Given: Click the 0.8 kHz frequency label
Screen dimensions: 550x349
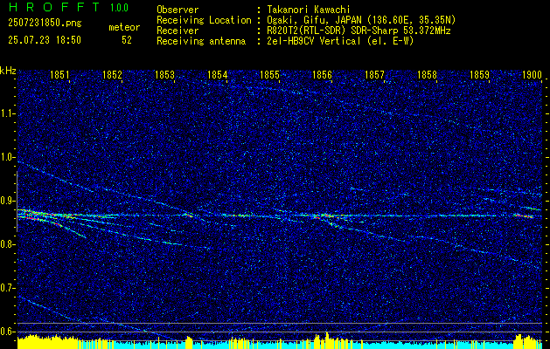Looking at the screenshot, I should 7,244.
